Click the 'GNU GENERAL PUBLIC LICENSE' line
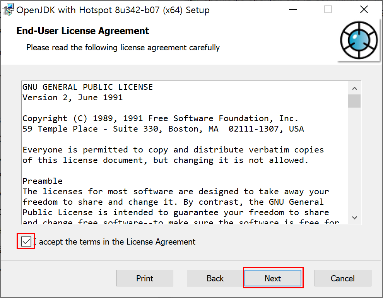 click(x=88, y=87)
